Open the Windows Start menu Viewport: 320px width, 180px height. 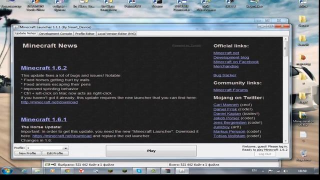point(6,170)
